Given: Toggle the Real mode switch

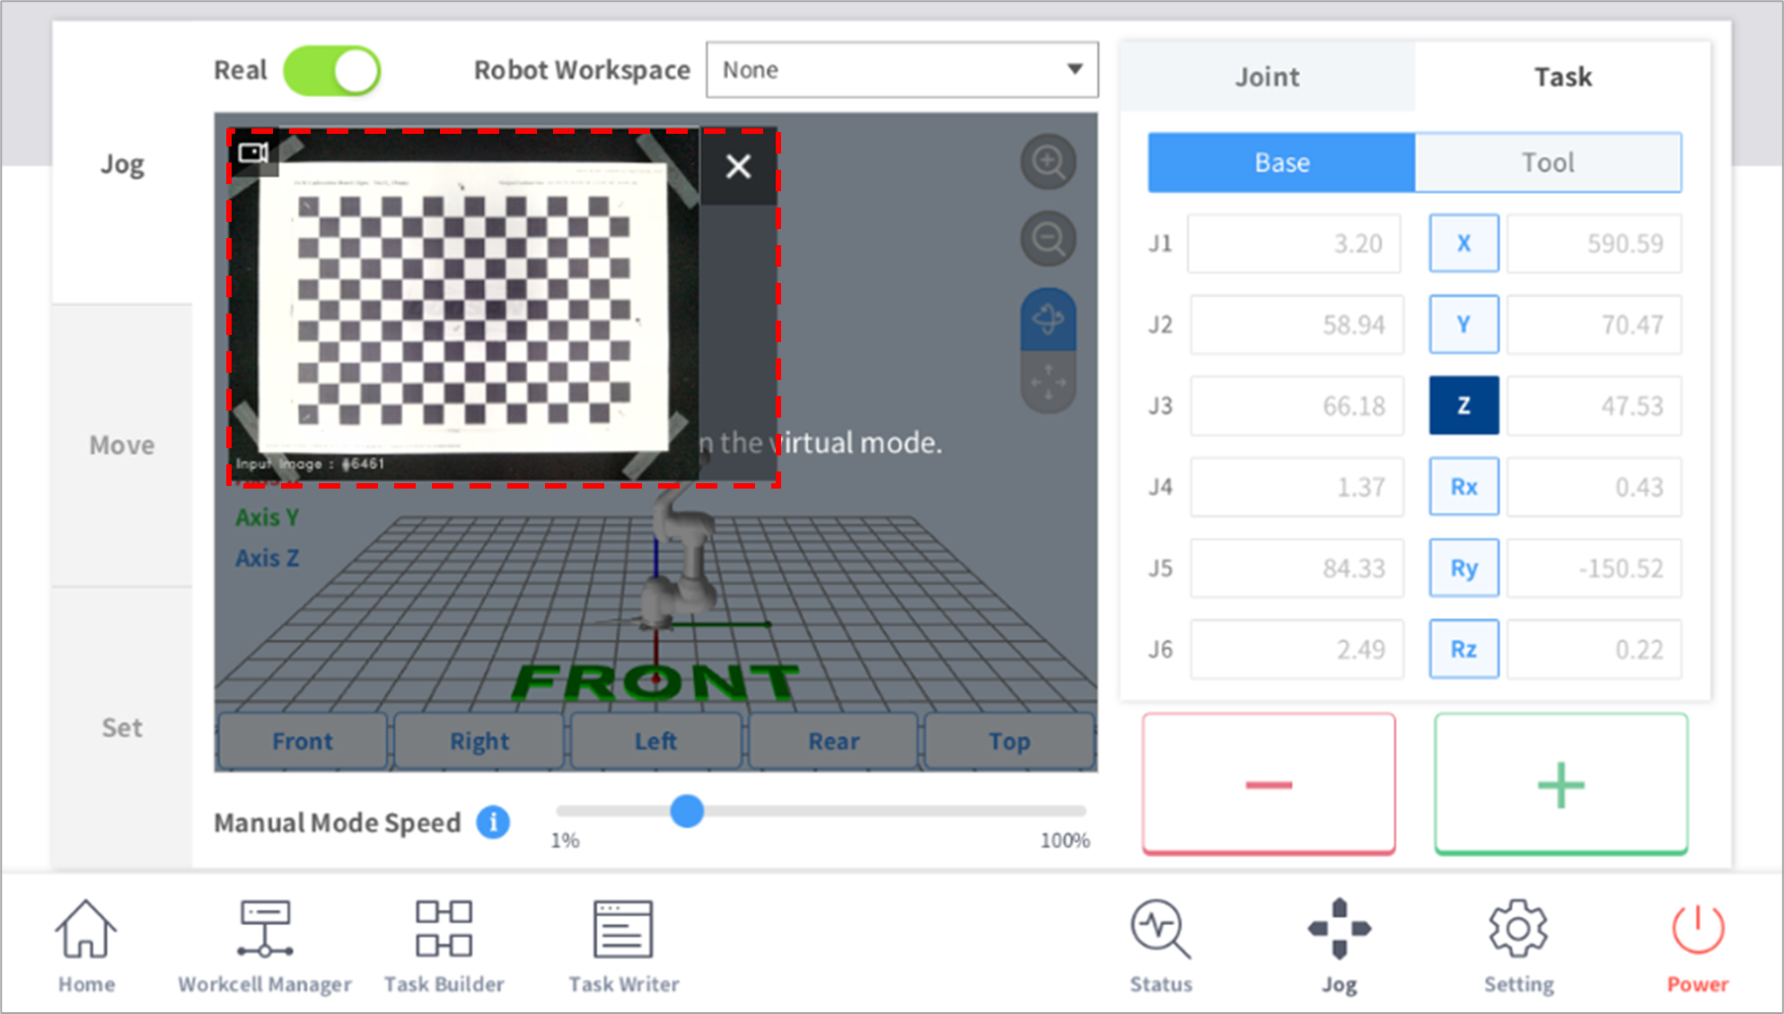Looking at the screenshot, I should pos(332,71).
